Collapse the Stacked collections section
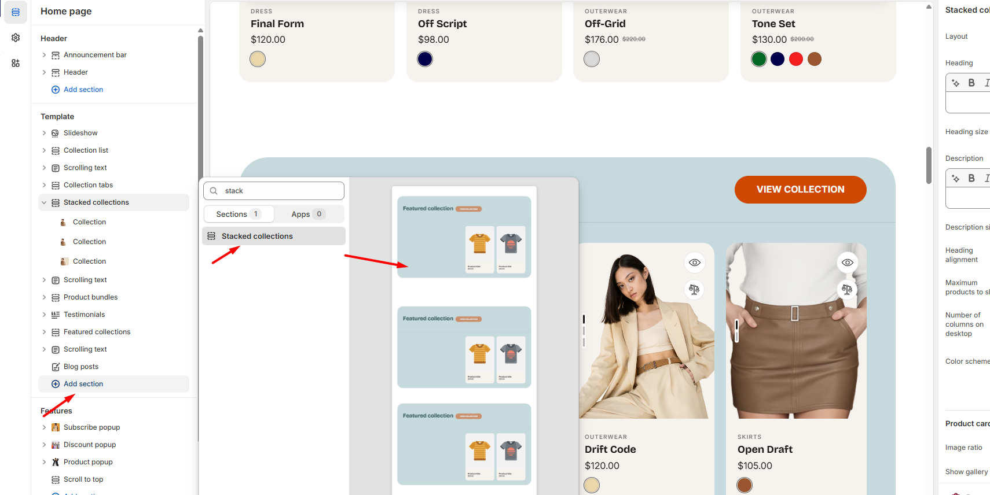The image size is (990, 495). [x=44, y=202]
